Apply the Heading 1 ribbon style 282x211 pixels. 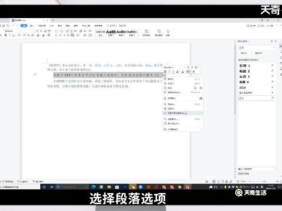111,33
